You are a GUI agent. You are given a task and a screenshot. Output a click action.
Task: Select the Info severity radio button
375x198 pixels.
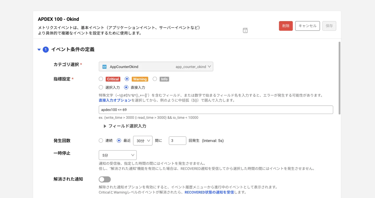155,79
